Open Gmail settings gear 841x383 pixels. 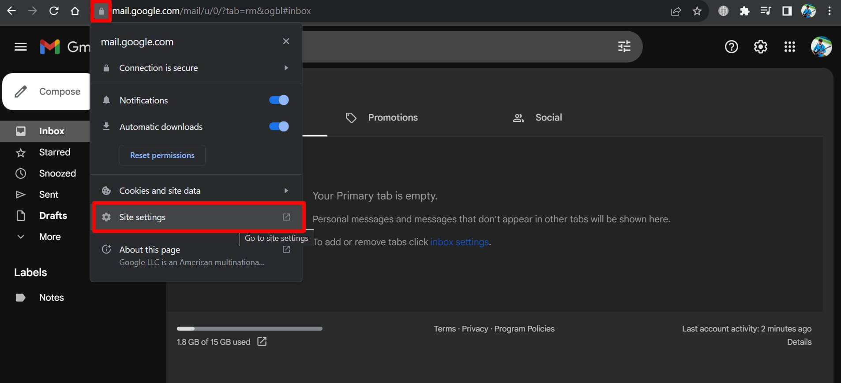[761, 47]
